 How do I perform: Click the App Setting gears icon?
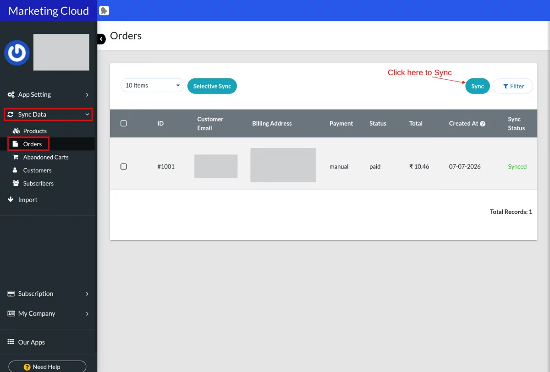coord(11,94)
